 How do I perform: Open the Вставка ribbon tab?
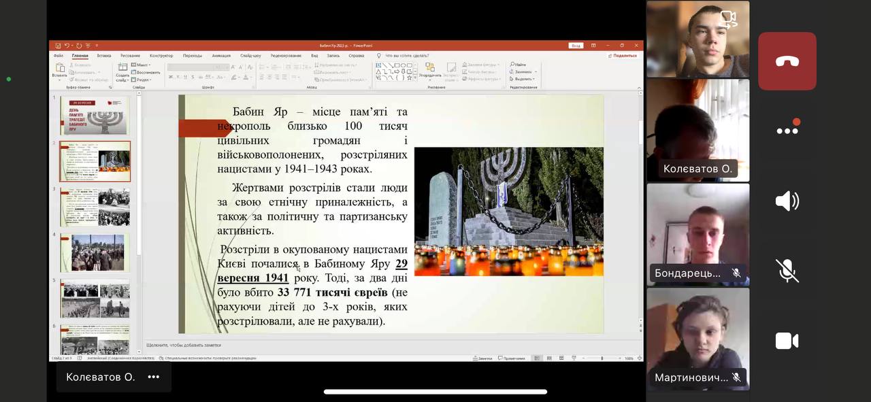(104, 56)
